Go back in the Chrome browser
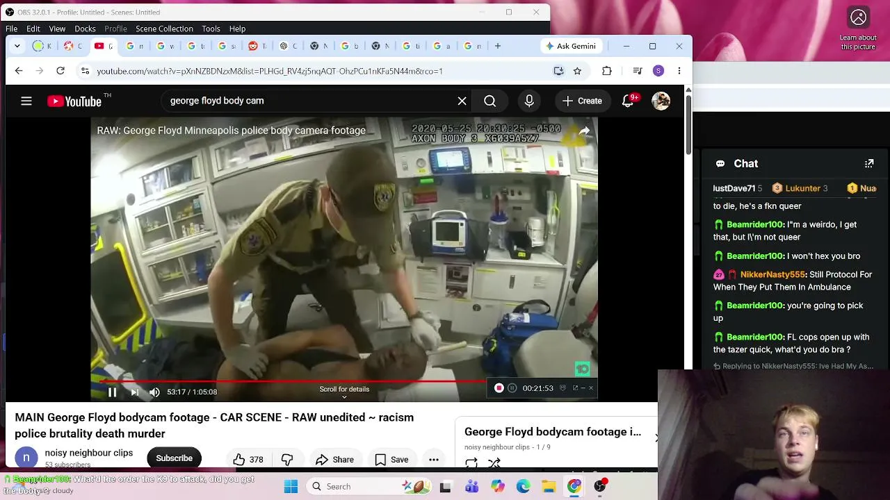This screenshot has height=500, width=890. 19,71
